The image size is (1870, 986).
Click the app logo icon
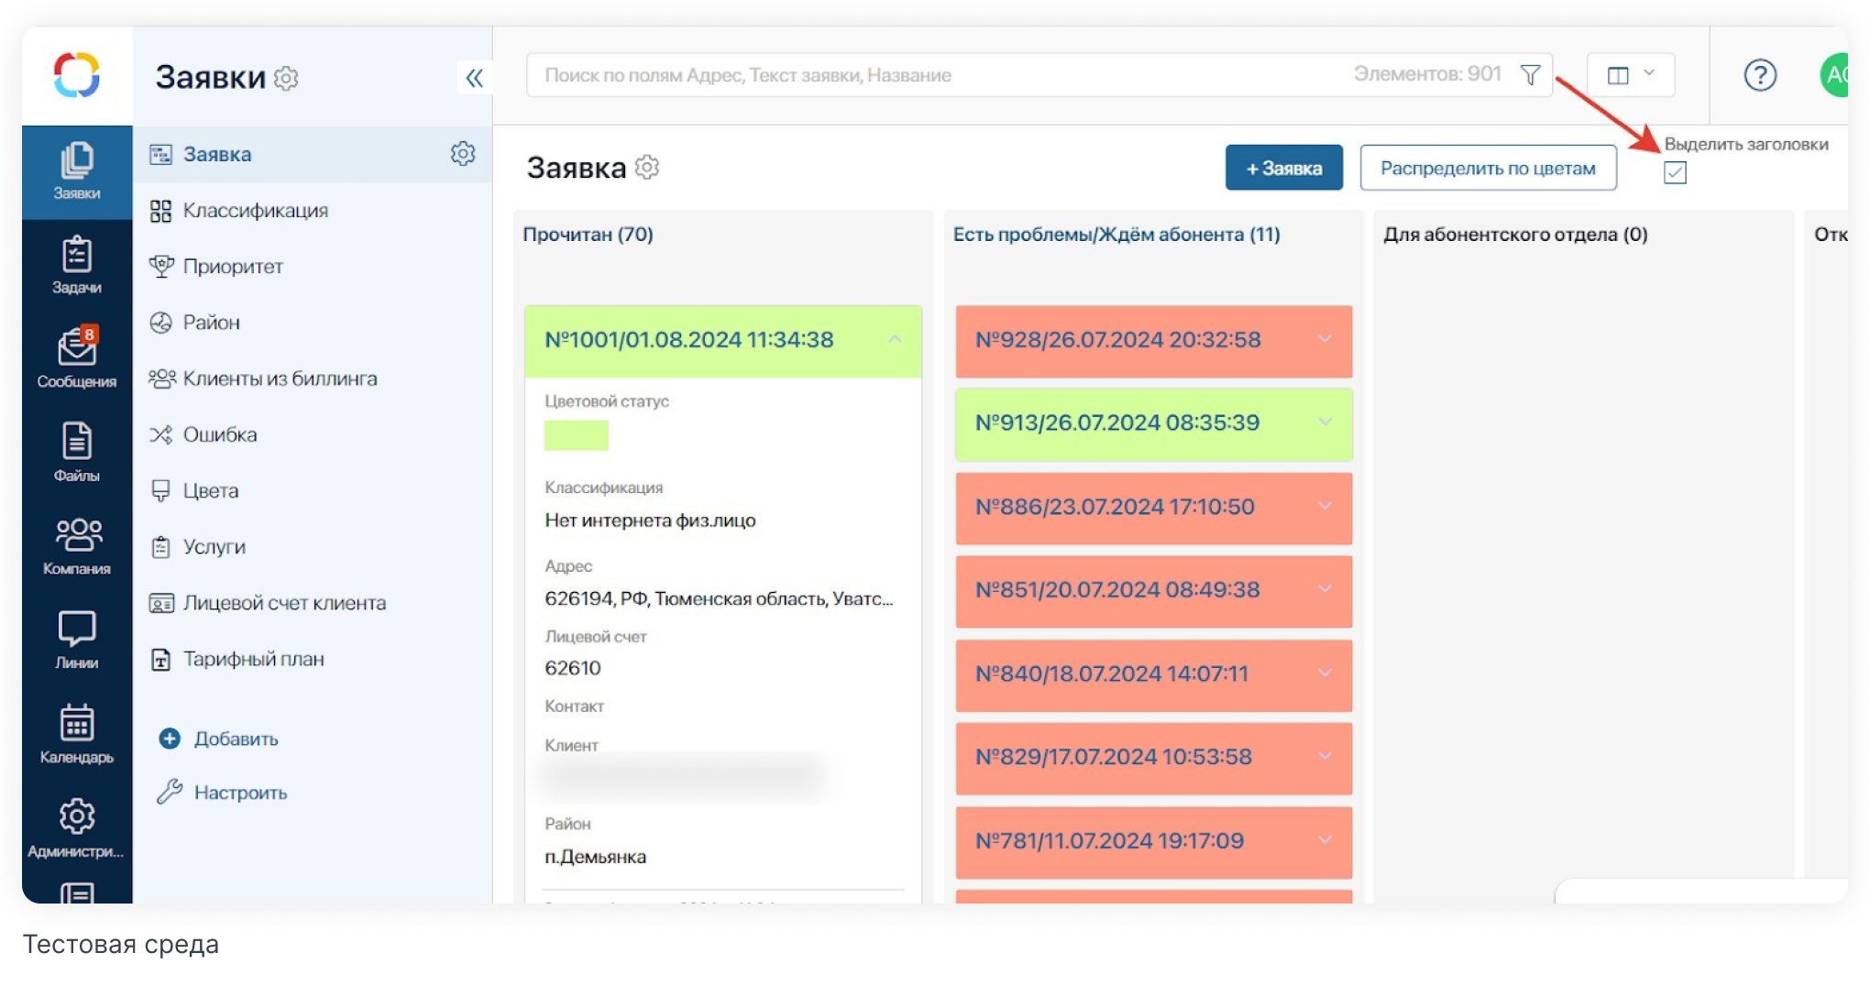(77, 75)
